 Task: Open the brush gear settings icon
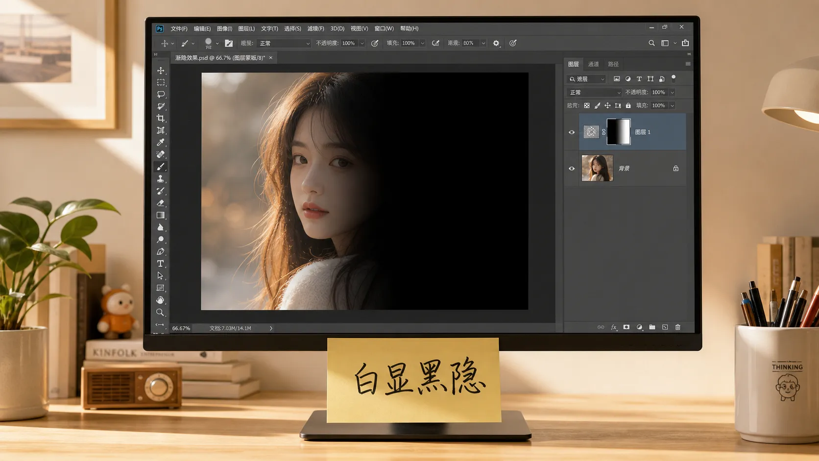point(496,43)
